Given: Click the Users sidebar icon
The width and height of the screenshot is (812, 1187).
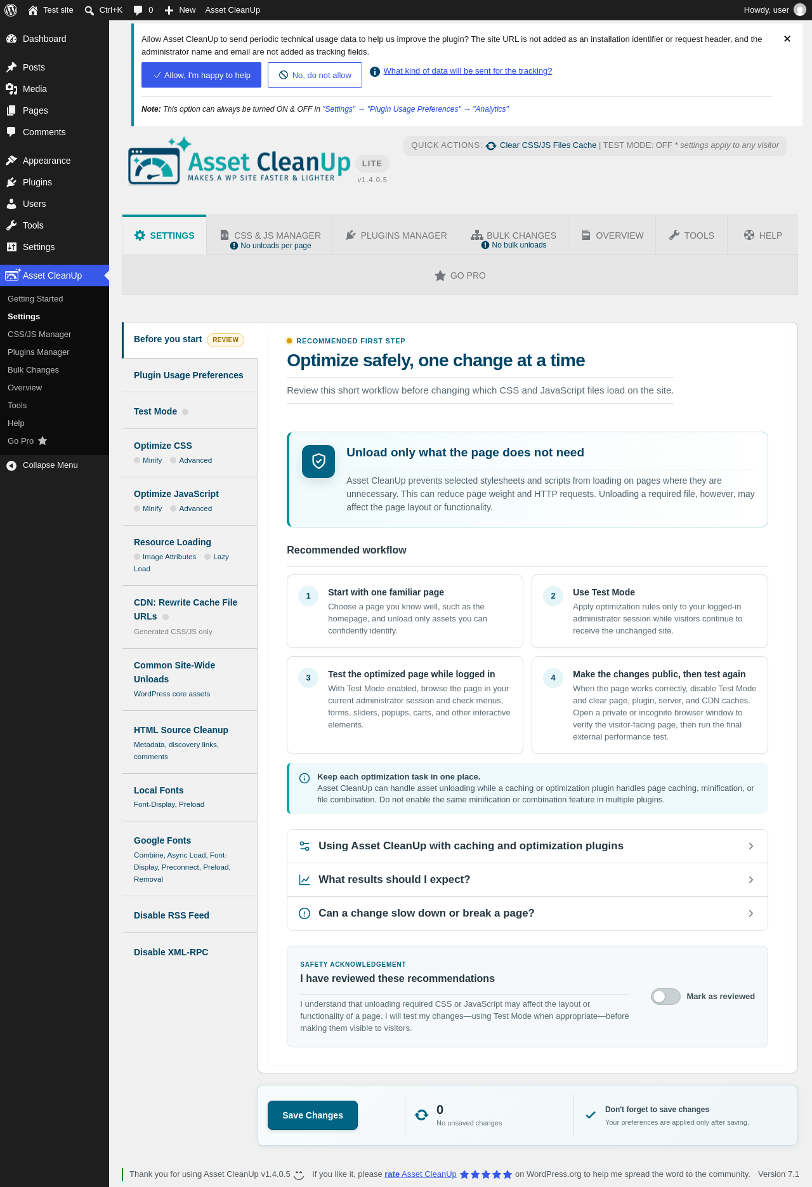Looking at the screenshot, I should coord(11,204).
